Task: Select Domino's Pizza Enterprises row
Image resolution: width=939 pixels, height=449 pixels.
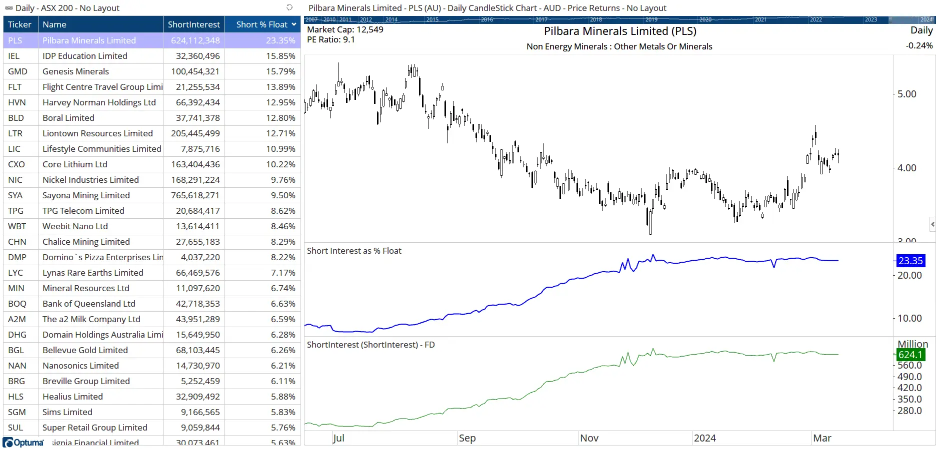Action: [151, 257]
